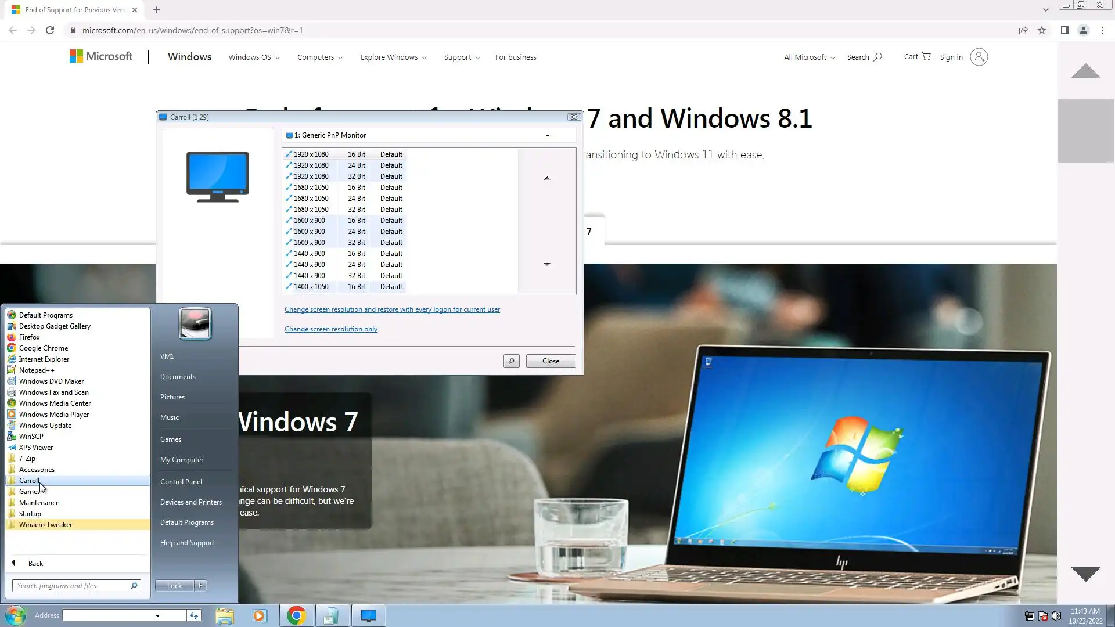
Task: Click the wrench settings icon in Carroll
Action: point(511,361)
